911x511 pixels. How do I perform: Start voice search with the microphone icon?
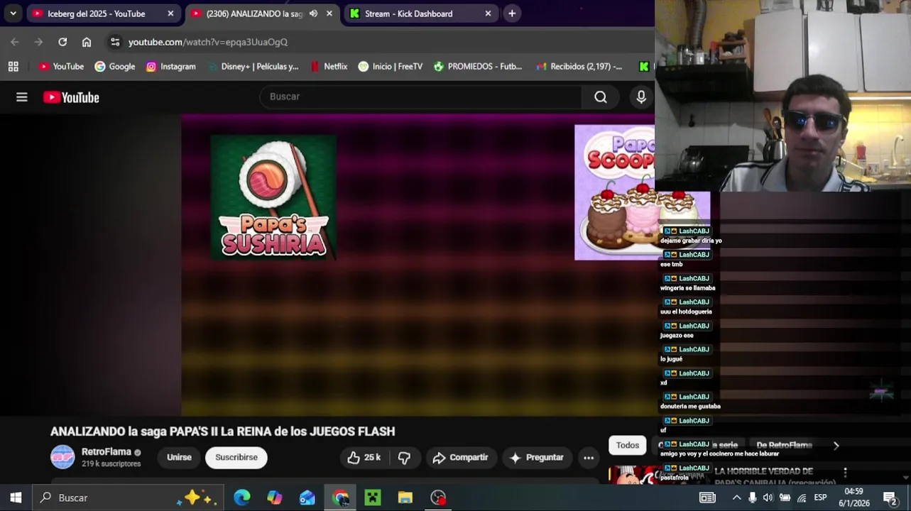(x=641, y=97)
